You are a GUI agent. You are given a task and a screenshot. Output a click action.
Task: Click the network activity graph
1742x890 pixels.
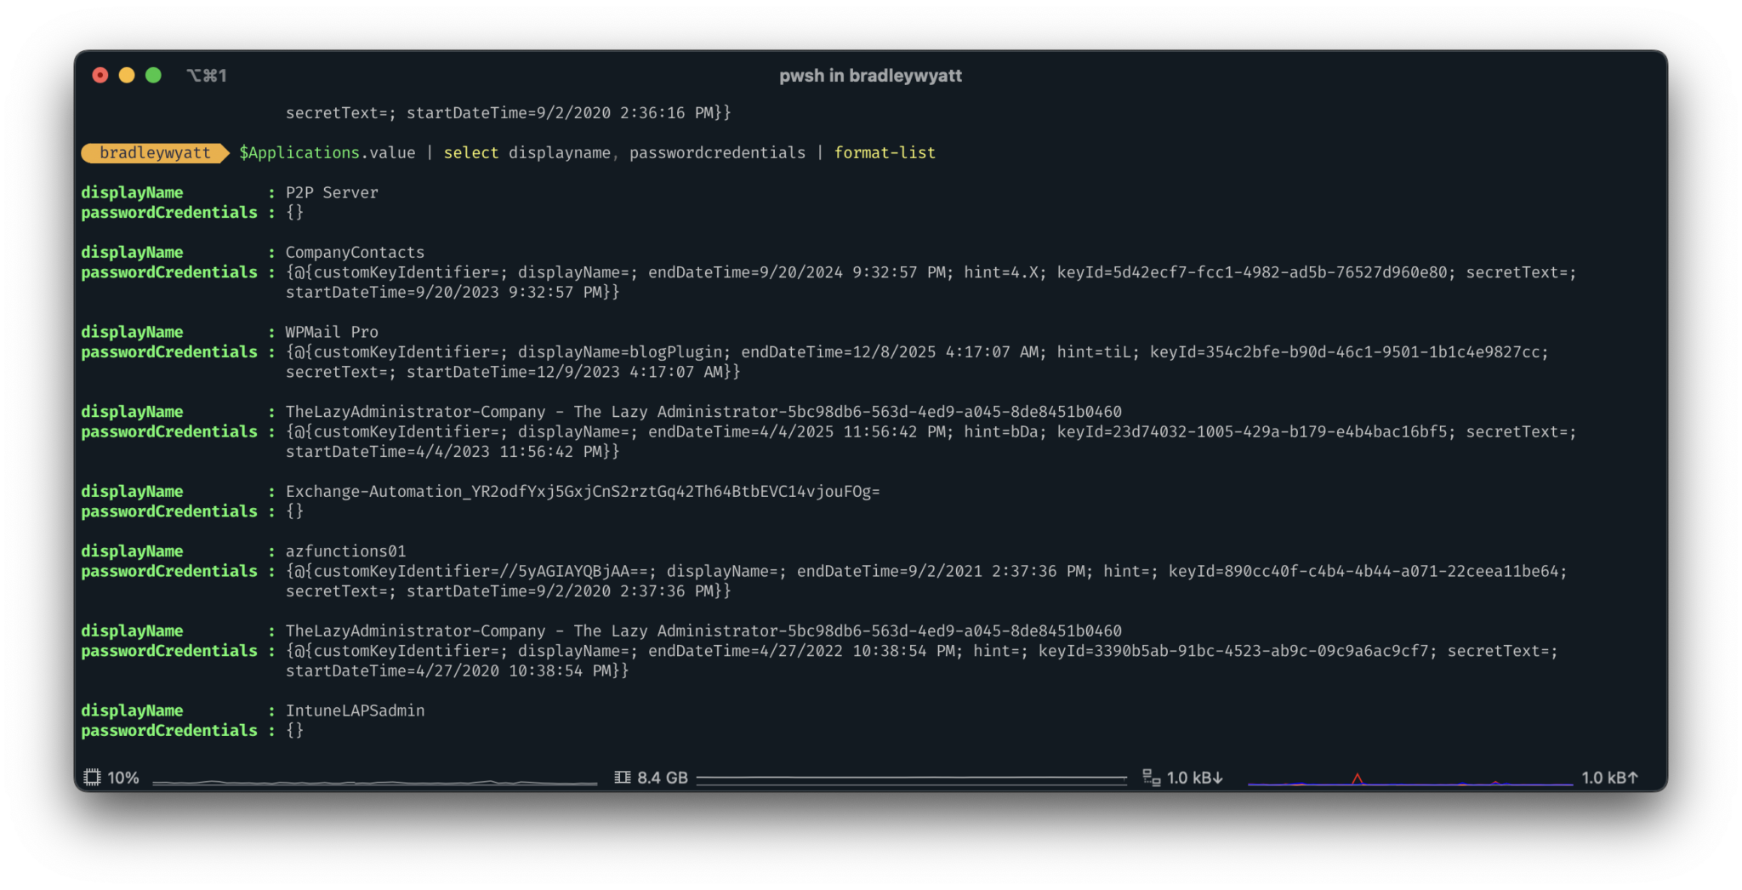point(1410,779)
